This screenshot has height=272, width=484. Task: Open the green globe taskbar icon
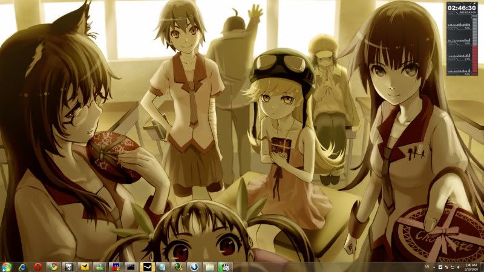point(178,267)
